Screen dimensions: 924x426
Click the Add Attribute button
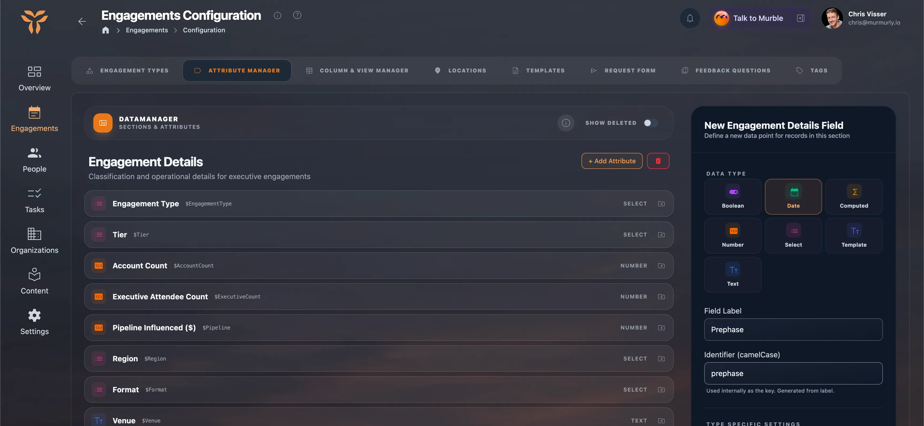pos(611,161)
